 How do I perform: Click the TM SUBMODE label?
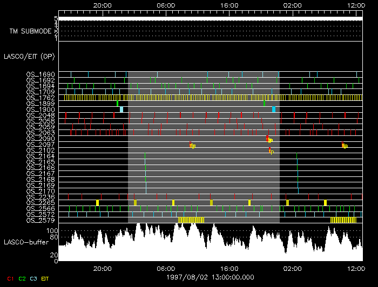coord(30,31)
